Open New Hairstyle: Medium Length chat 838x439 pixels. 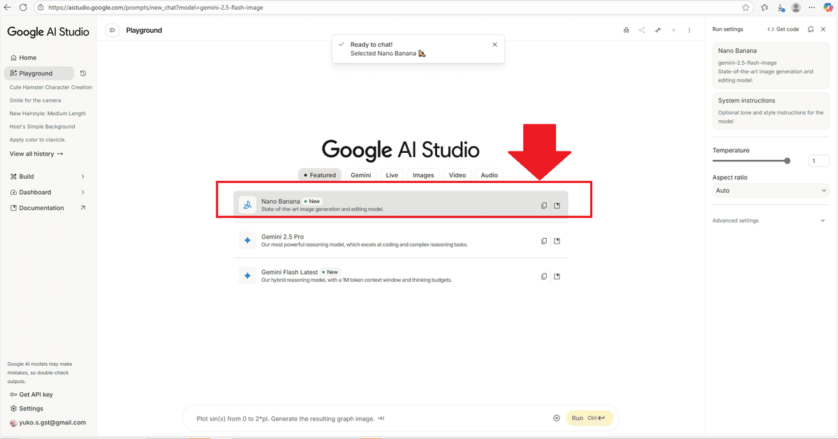(x=47, y=113)
